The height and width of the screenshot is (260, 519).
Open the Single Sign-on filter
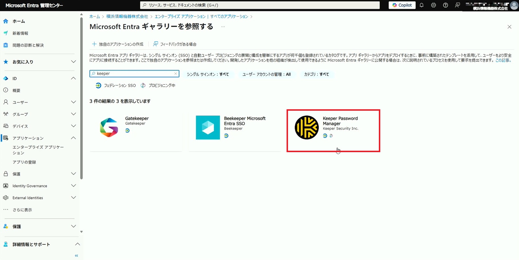208,74
